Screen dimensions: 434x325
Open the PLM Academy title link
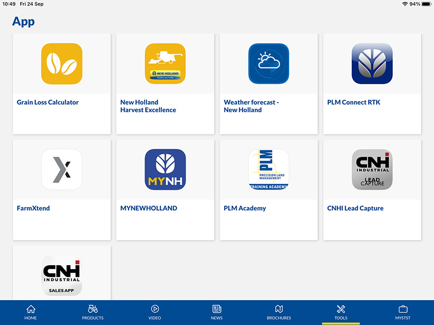point(245,208)
